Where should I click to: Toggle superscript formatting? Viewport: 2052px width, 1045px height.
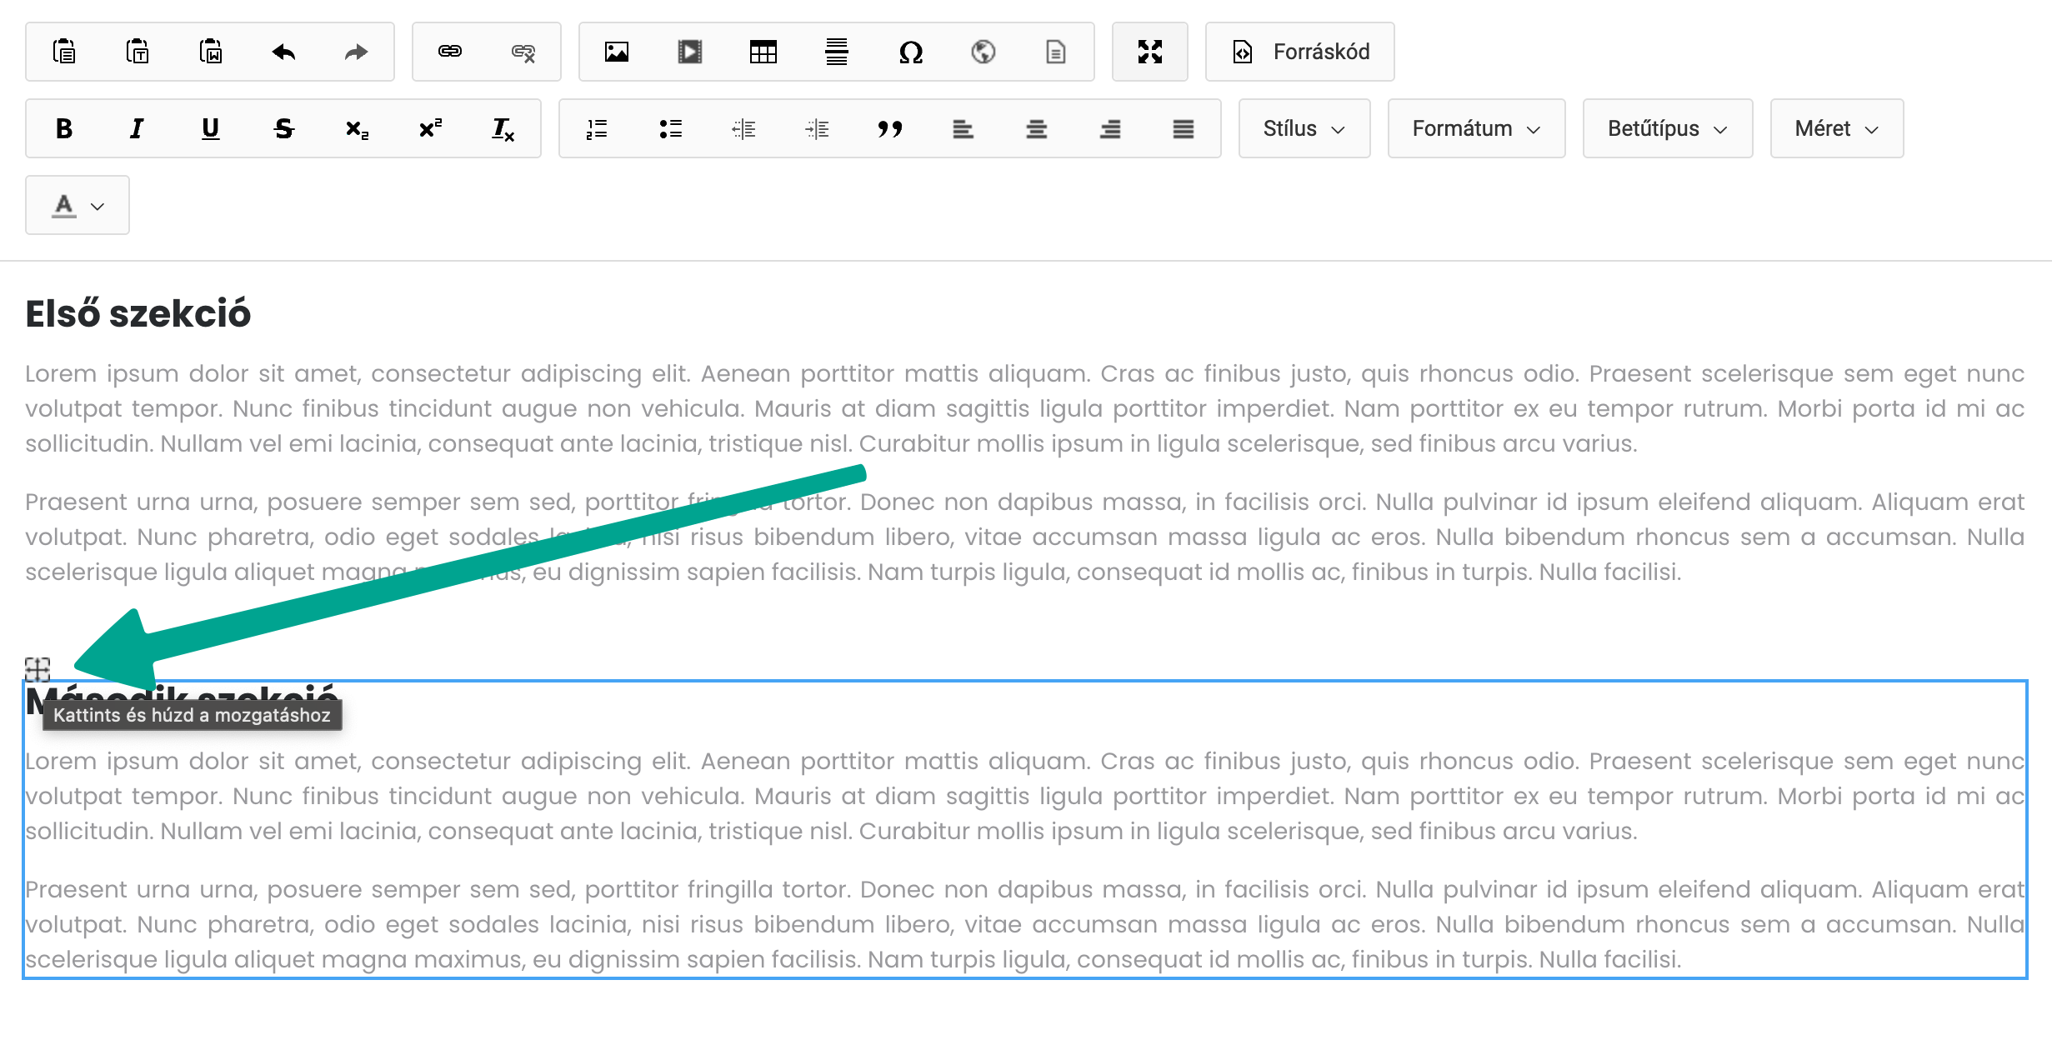[x=430, y=128]
